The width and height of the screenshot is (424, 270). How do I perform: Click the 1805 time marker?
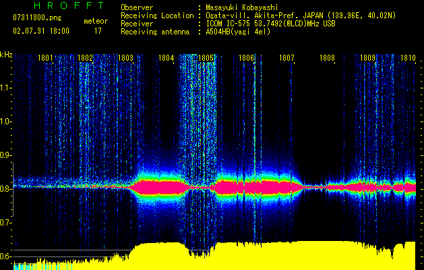[206, 58]
